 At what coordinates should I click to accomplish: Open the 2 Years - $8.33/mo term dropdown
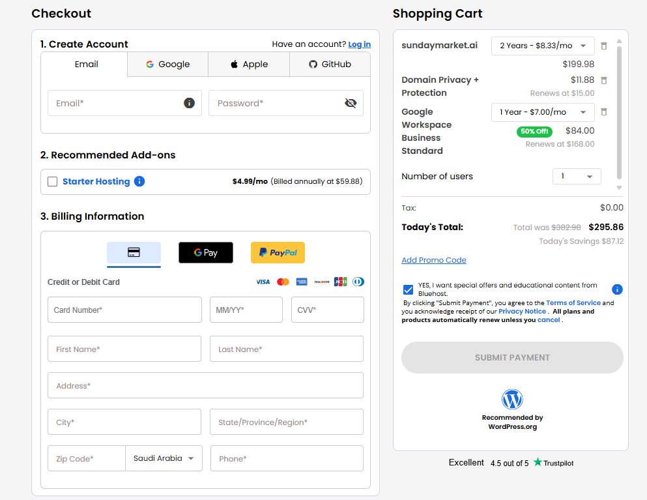(x=543, y=46)
